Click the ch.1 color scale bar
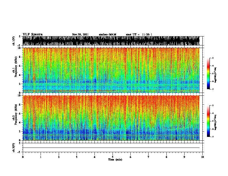 click(x=208, y=74)
